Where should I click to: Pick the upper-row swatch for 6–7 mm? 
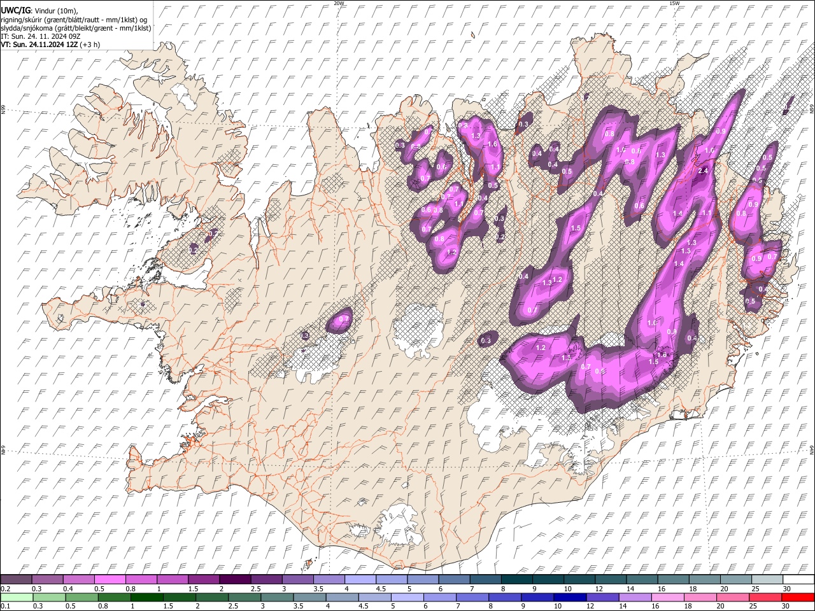[454, 580]
